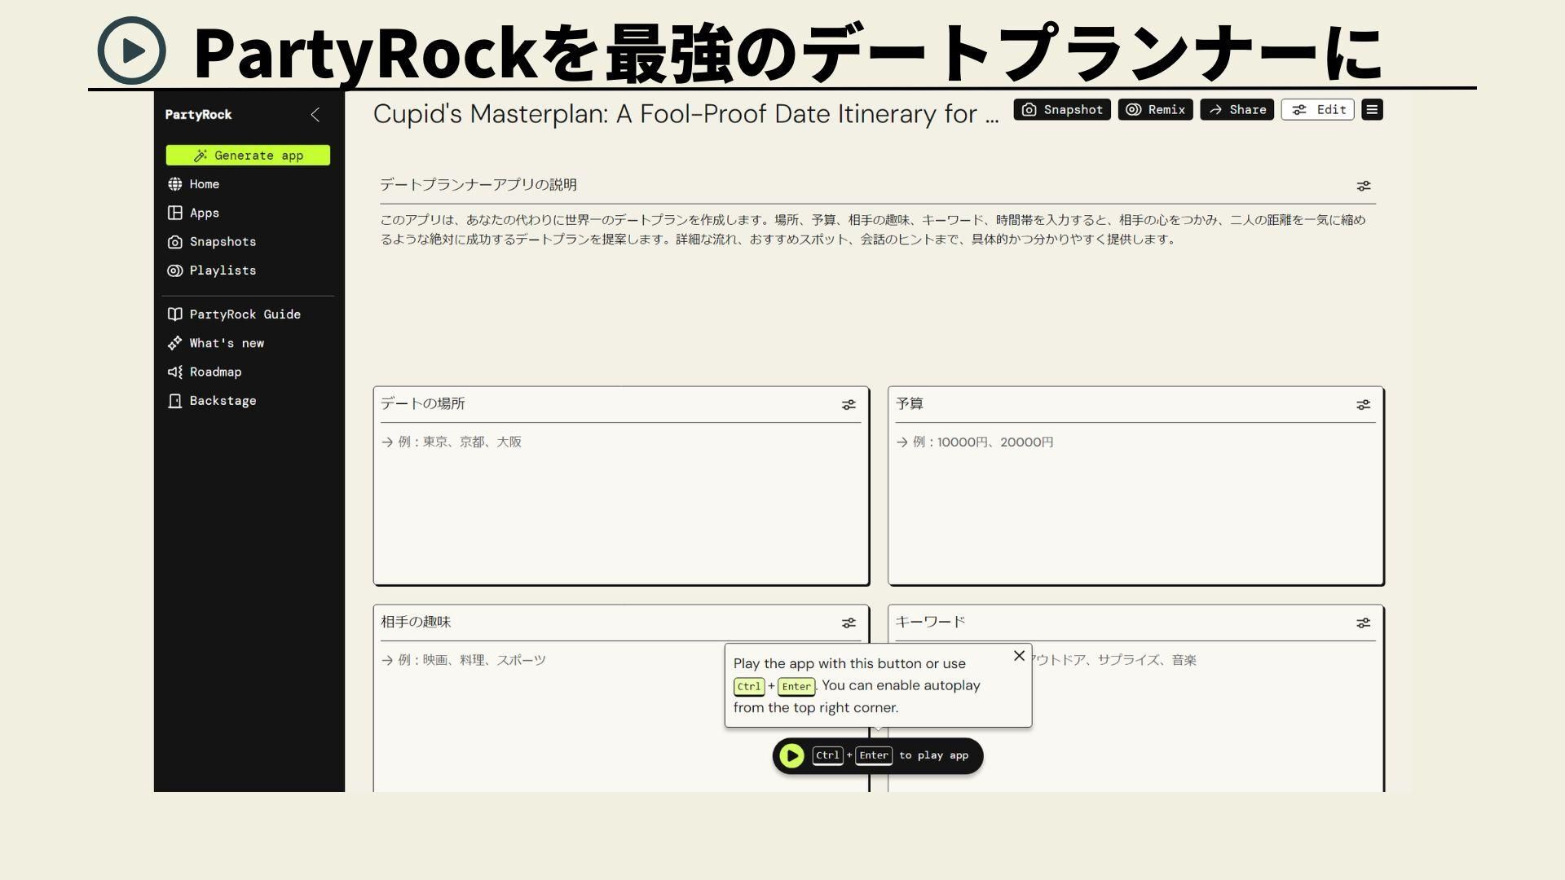Open settings of キーワード widget
1565x880 pixels.
click(1364, 623)
